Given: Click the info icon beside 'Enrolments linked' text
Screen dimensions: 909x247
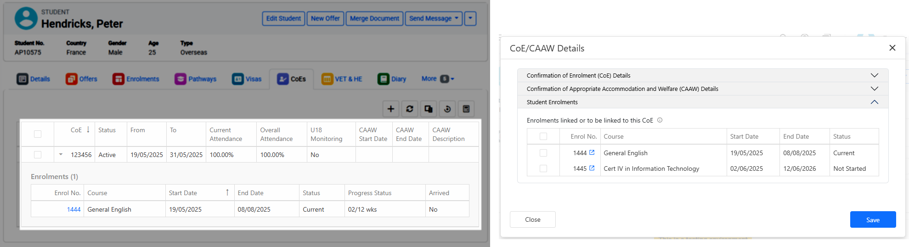Looking at the screenshot, I should [660, 120].
